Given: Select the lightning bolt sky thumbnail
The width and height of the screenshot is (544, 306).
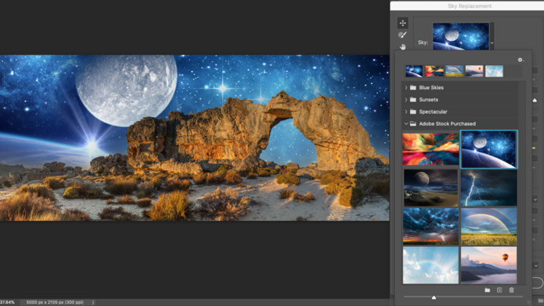Looking at the screenshot, I should click(488, 188).
